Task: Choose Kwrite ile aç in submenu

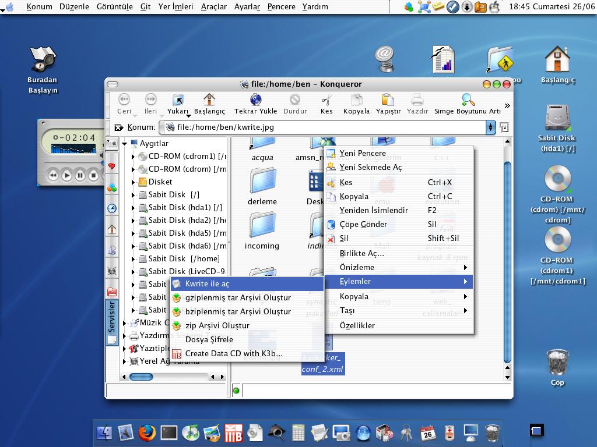Action: (247, 283)
